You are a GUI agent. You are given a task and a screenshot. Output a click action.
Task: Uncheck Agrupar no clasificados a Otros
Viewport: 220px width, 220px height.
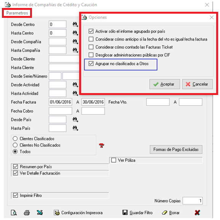(91, 63)
